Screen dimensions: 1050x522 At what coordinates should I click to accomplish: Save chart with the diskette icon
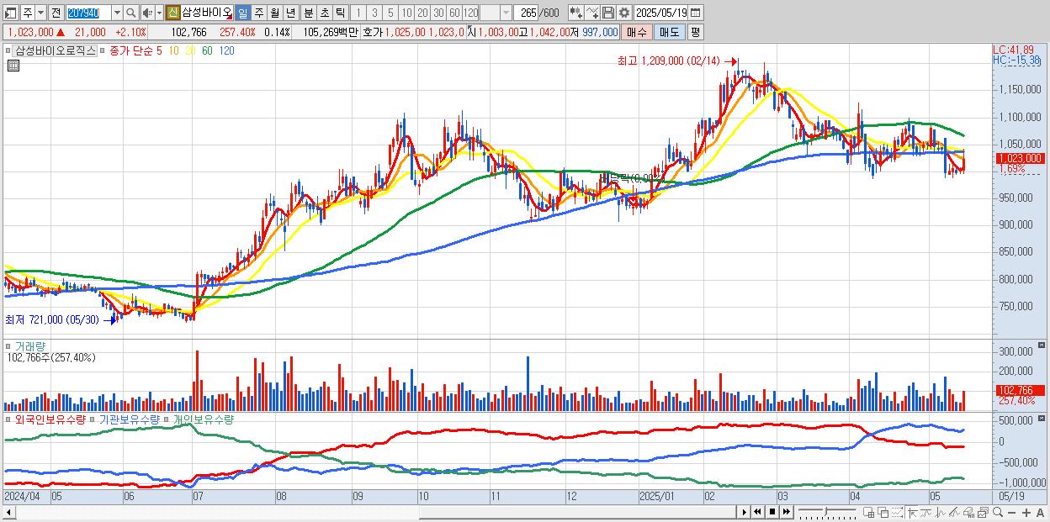(x=608, y=13)
